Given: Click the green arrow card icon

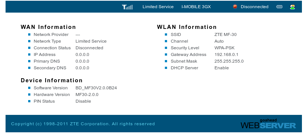Looking at the screenshot, I should (292, 7).
